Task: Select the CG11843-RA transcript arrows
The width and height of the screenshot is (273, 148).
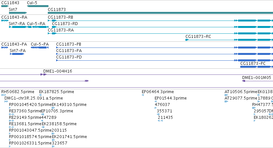Action: click(5, 21)
